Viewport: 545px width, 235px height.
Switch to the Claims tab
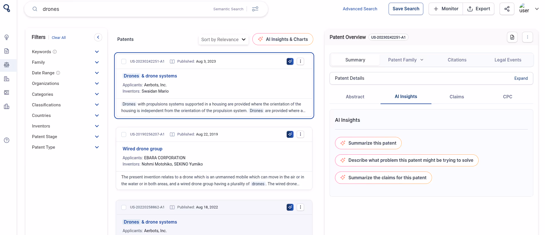pyautogui.click(x=457, y=97)
